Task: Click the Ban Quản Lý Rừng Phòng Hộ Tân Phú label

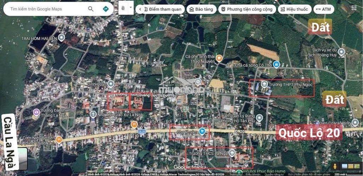Action: point(238,118)
